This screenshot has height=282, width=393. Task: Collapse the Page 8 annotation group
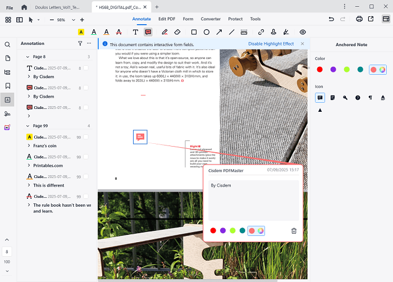pos(28,57)
